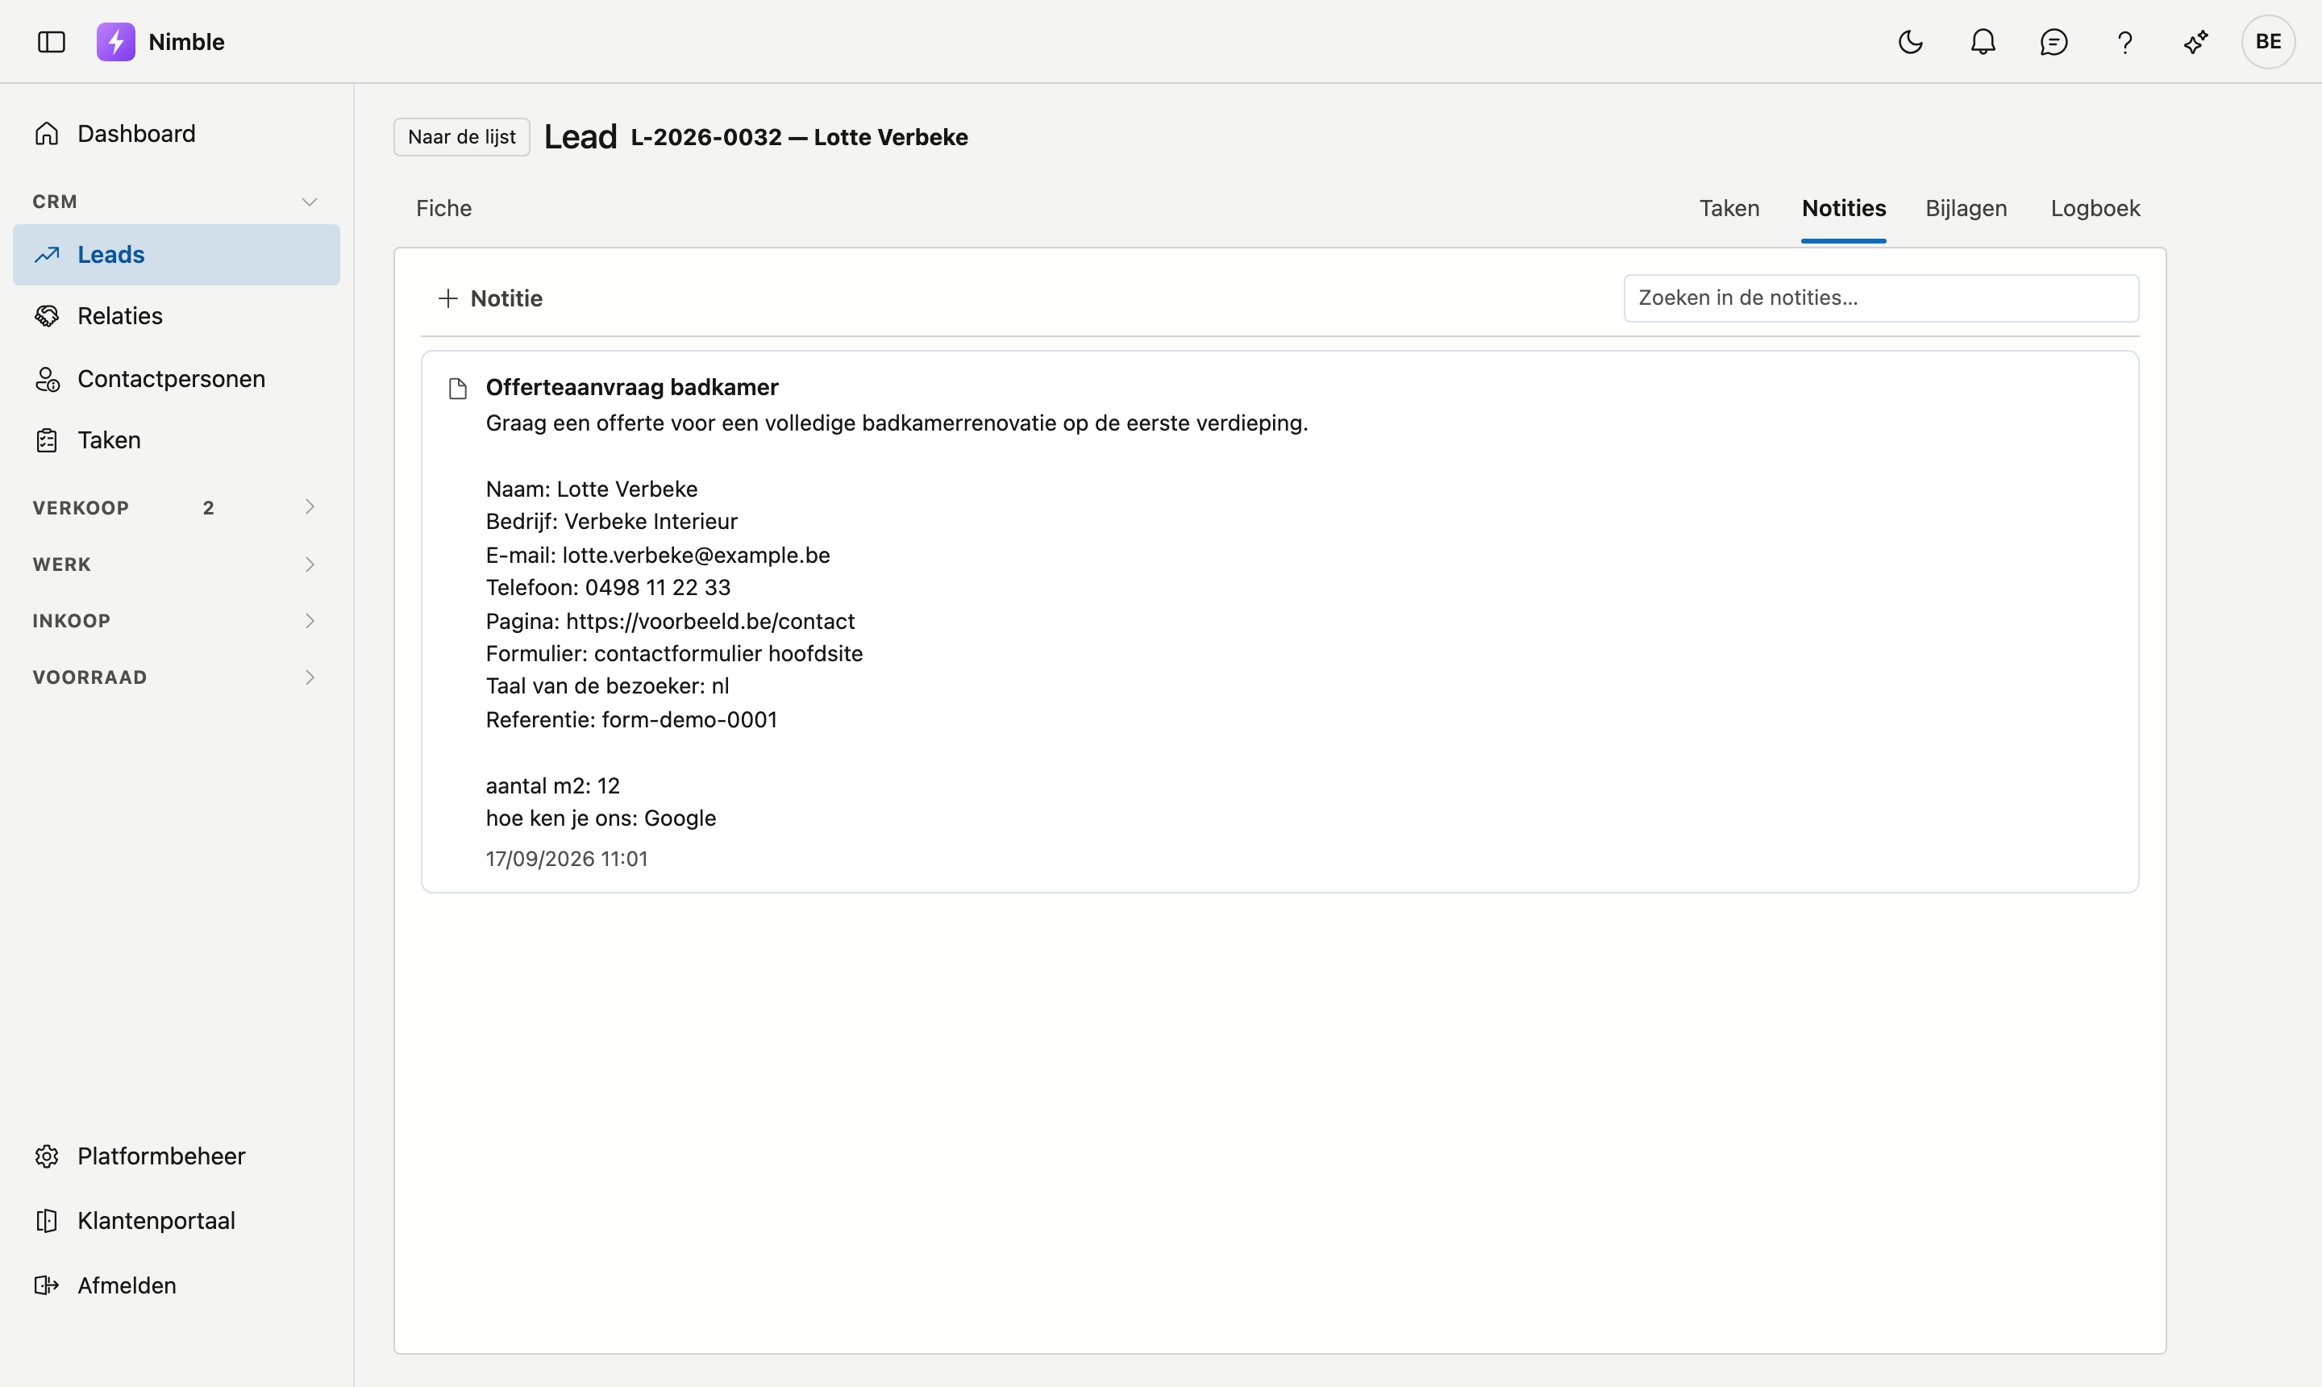Image resolution: width=2322 pixels, height=1387 pixels.
Task: Expand the WERK section
Action: (177, 564)
